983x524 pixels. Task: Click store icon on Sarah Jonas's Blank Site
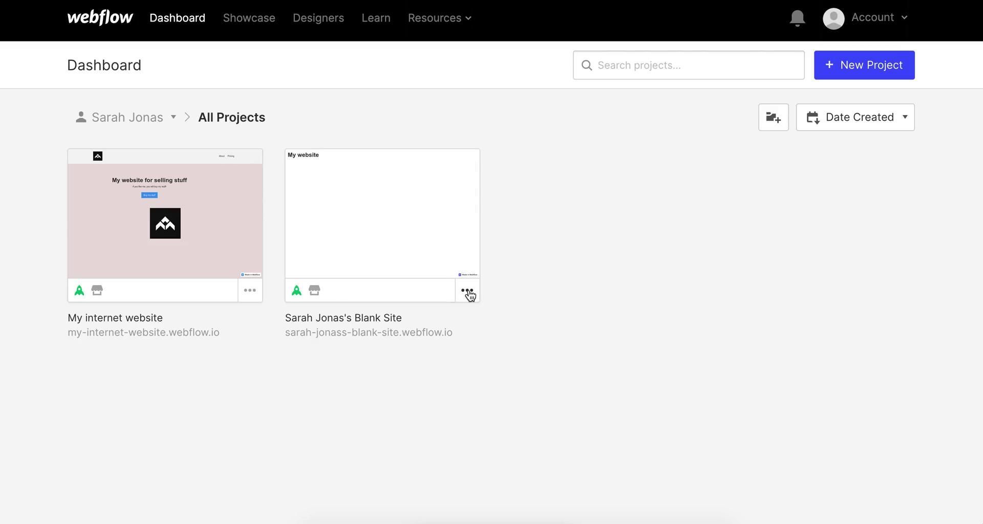[x=314, y=291]
